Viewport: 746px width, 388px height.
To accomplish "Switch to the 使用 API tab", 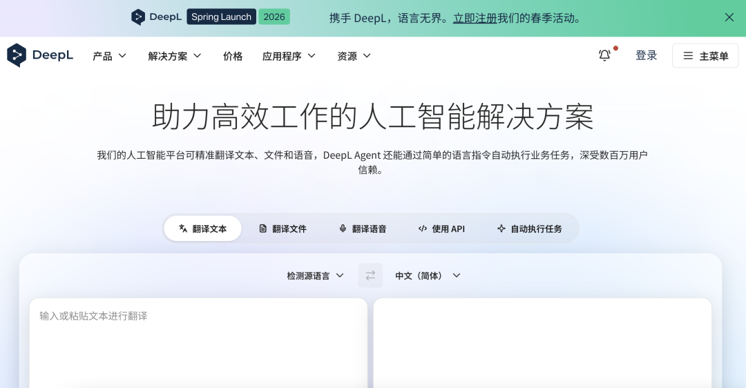I will (x=441, y=229).
